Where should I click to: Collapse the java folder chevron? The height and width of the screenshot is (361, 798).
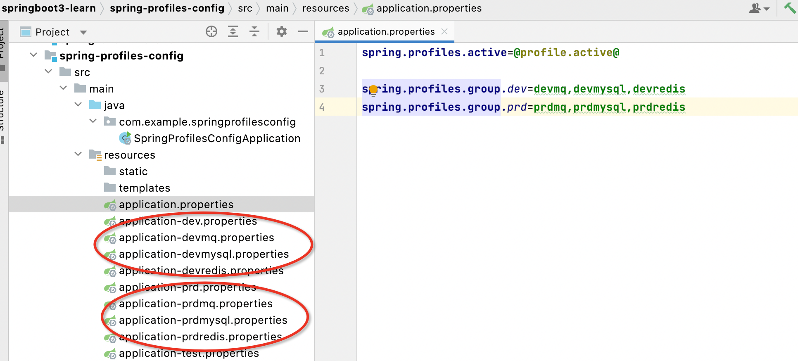[x=78, y=104]
